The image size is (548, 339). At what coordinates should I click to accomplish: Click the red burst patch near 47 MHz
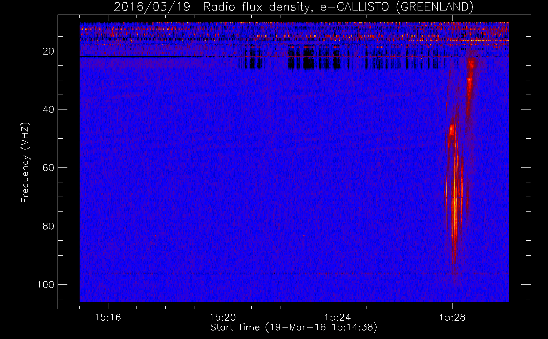pyautogui.click(x=451, y=131)
